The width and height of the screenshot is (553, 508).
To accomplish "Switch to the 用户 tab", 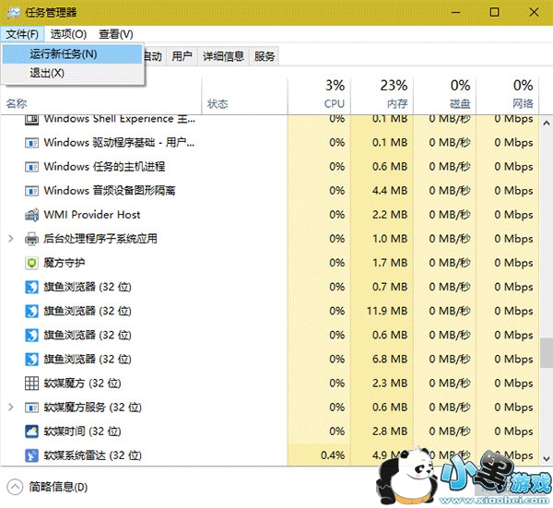I will click(182, 56).
